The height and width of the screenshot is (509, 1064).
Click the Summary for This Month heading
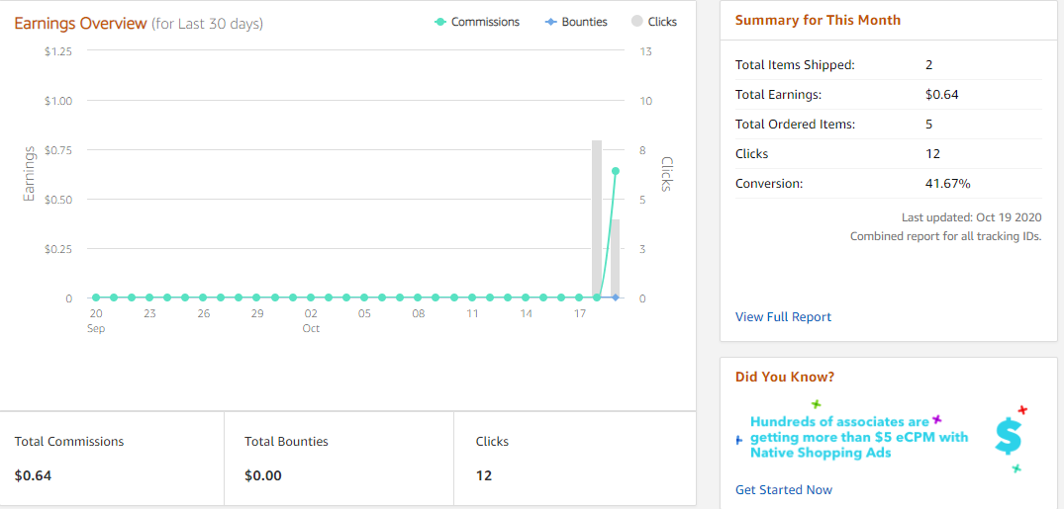(818, 20)
